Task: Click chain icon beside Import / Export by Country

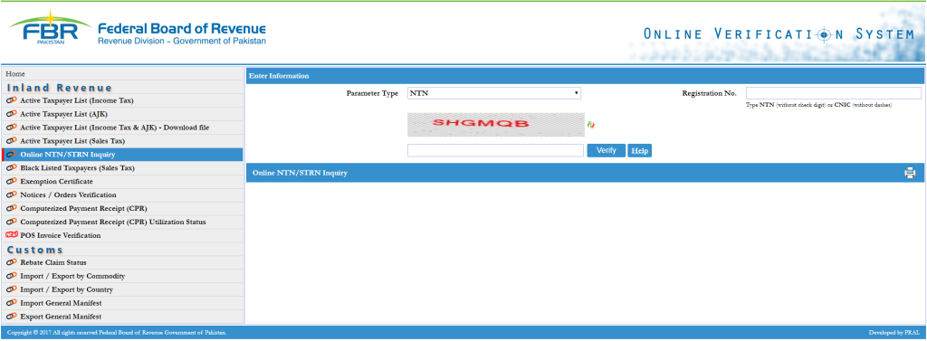Action: pyautogui.click(x=11, y=289)
